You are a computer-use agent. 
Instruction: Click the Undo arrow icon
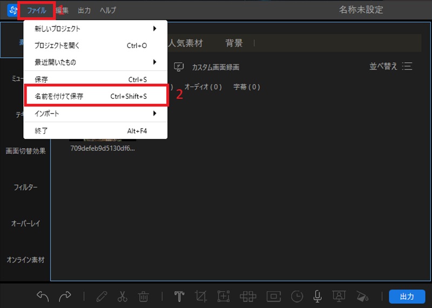coord(43,297)
